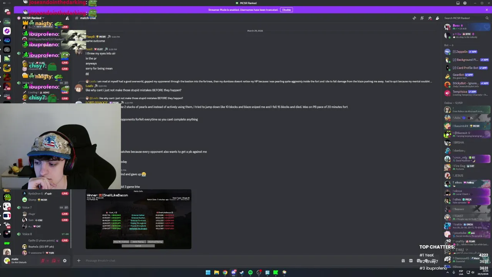Open GearBot member entry

(x=467, y=75)
